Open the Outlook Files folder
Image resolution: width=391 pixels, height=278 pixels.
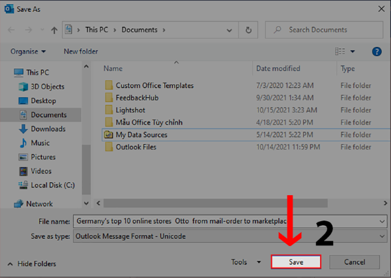click(136, 147)
